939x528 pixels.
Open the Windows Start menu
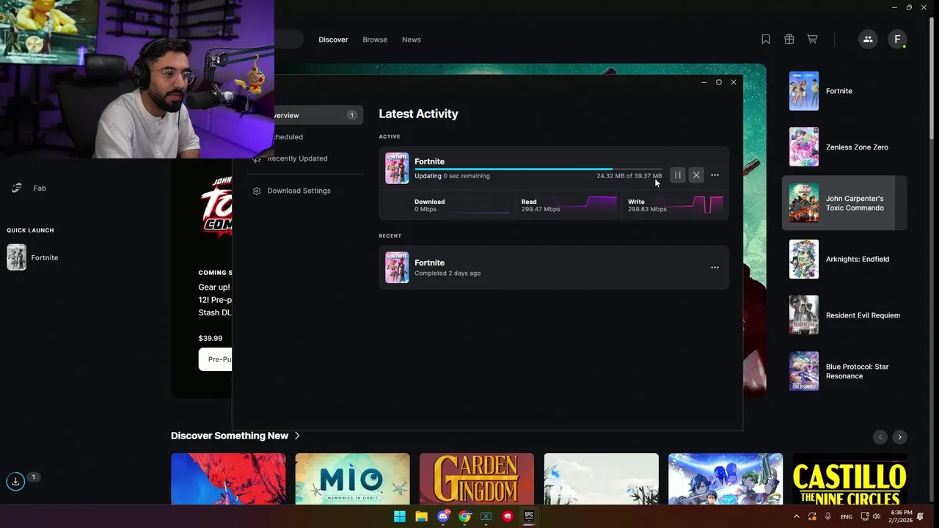click(400, 517)
